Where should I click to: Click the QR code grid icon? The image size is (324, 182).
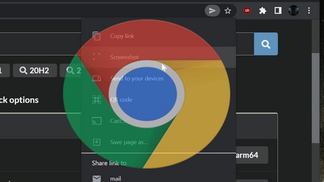[x=97, y=100]
